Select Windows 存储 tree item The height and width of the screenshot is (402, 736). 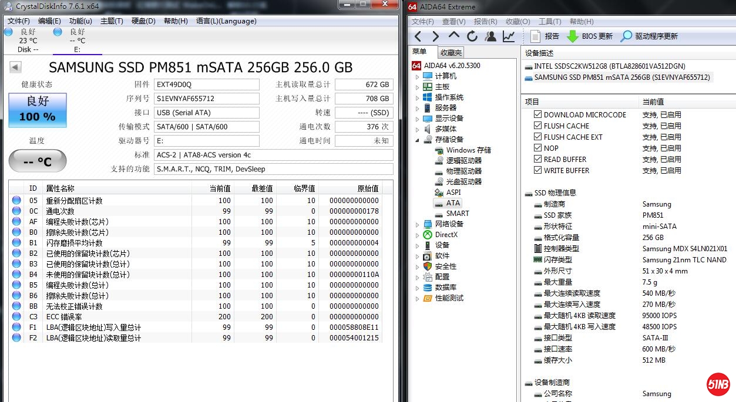468,150
